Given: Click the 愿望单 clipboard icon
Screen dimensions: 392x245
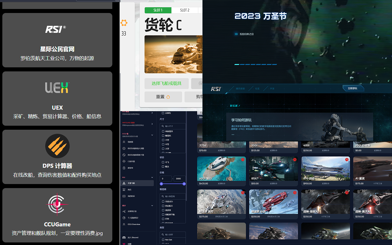Looking at the screenshot, I should [x=124, y=168].
